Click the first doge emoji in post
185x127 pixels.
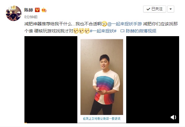pyautogui.click(x=76, y=31)
